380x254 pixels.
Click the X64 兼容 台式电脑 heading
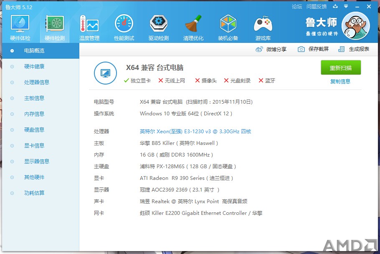(155, 67)
